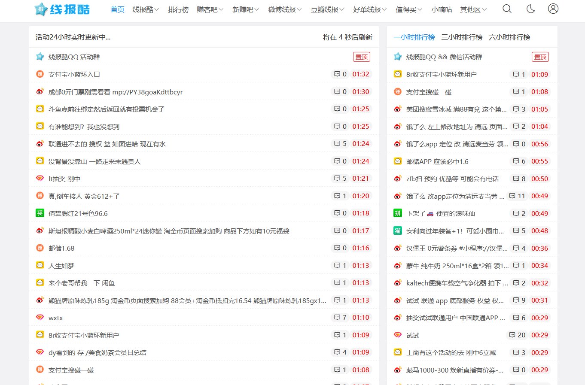Click yellow icon beside 斗鱼点前往绑定

pyautogui.click(x=40, y=109)
